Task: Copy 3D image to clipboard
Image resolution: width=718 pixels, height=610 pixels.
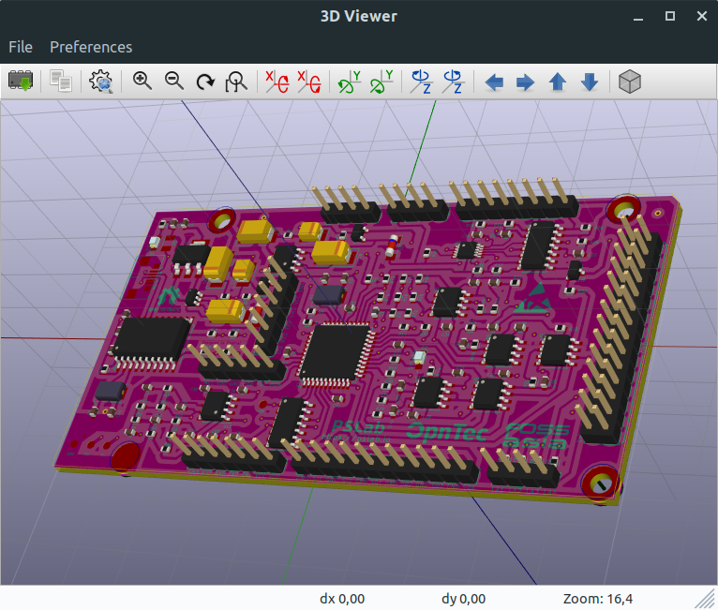Action: tap(61, 82)
